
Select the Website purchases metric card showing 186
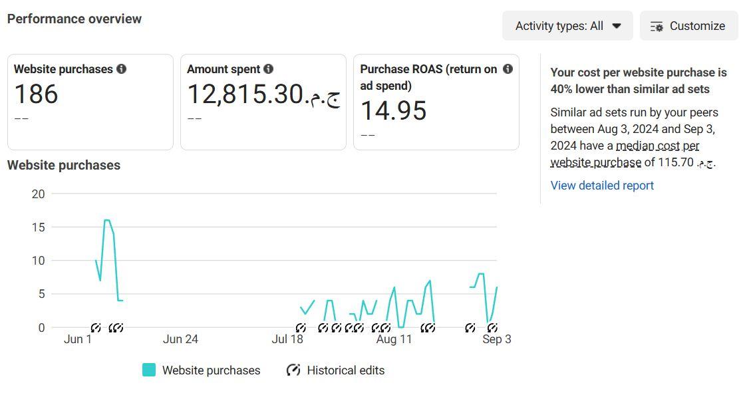coord(90,102)
